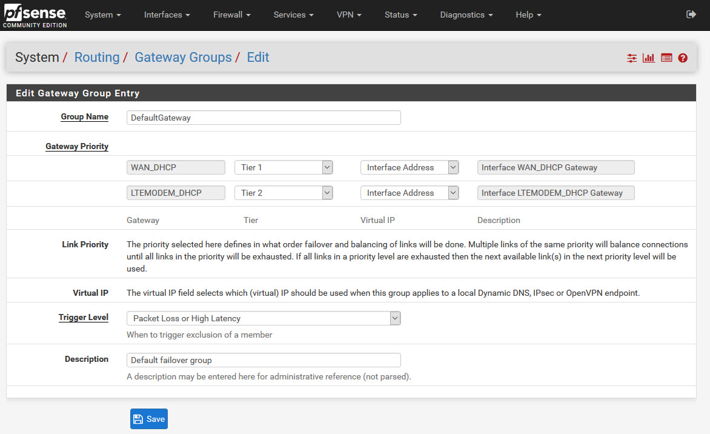
Task: Open the Firewall menu
Action: coord(231,15)
